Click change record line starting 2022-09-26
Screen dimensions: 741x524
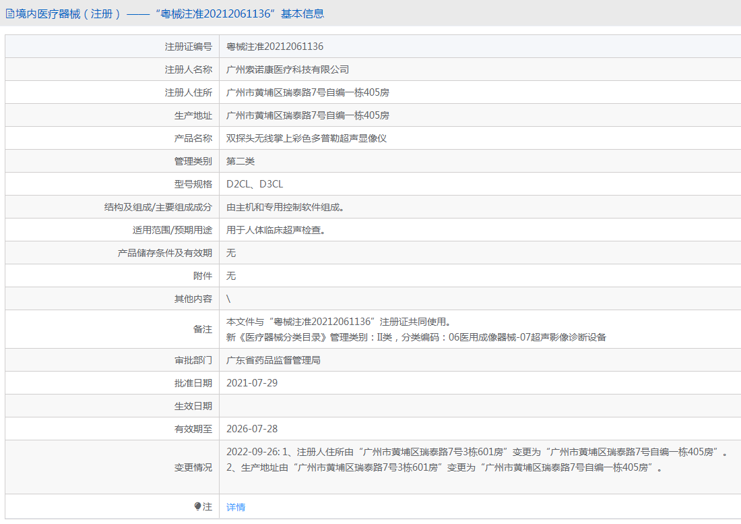[x=478, y=452]
